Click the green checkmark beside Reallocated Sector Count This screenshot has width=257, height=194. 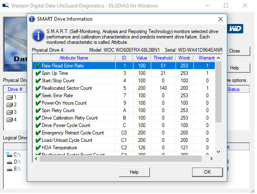pyautogui.click(x=38, y=88)
